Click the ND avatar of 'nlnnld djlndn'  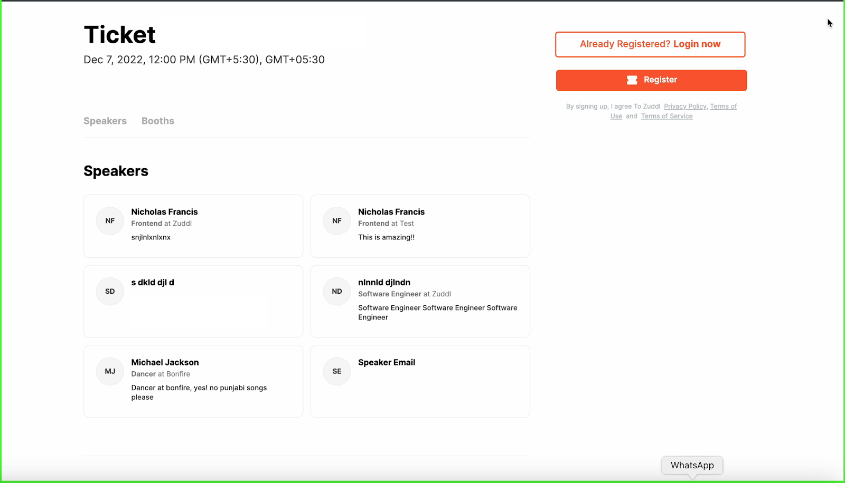[336, 291]
